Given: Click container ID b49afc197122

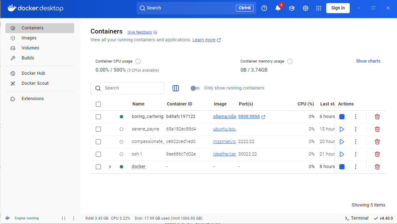Looking at the screenshot, I should click(x=181, y=117).
